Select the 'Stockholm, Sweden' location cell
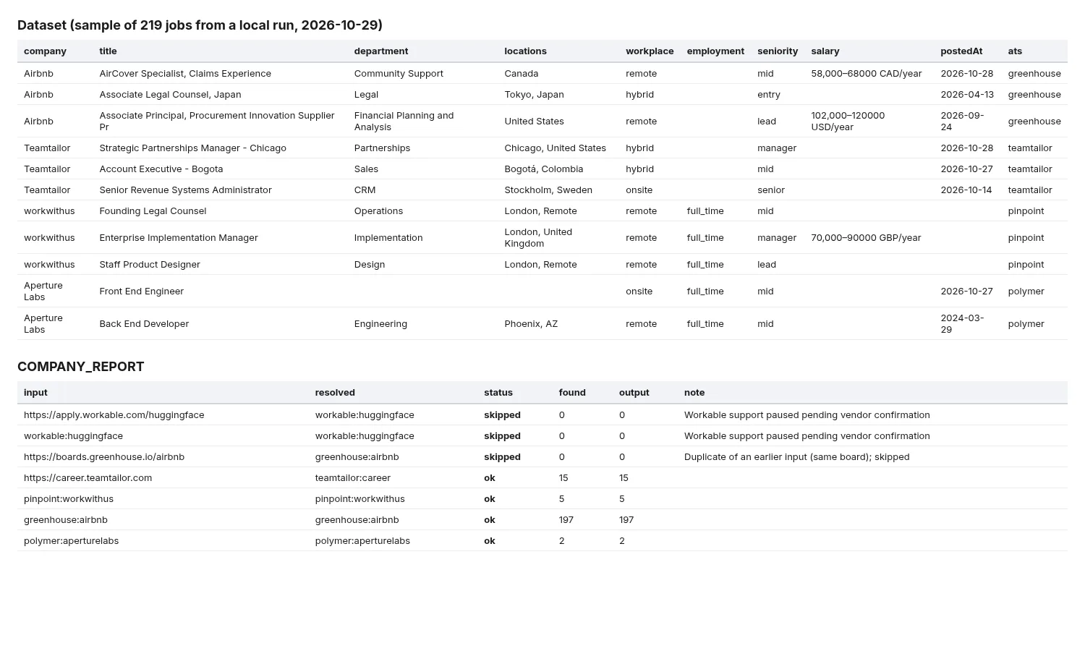 [548, 190]
